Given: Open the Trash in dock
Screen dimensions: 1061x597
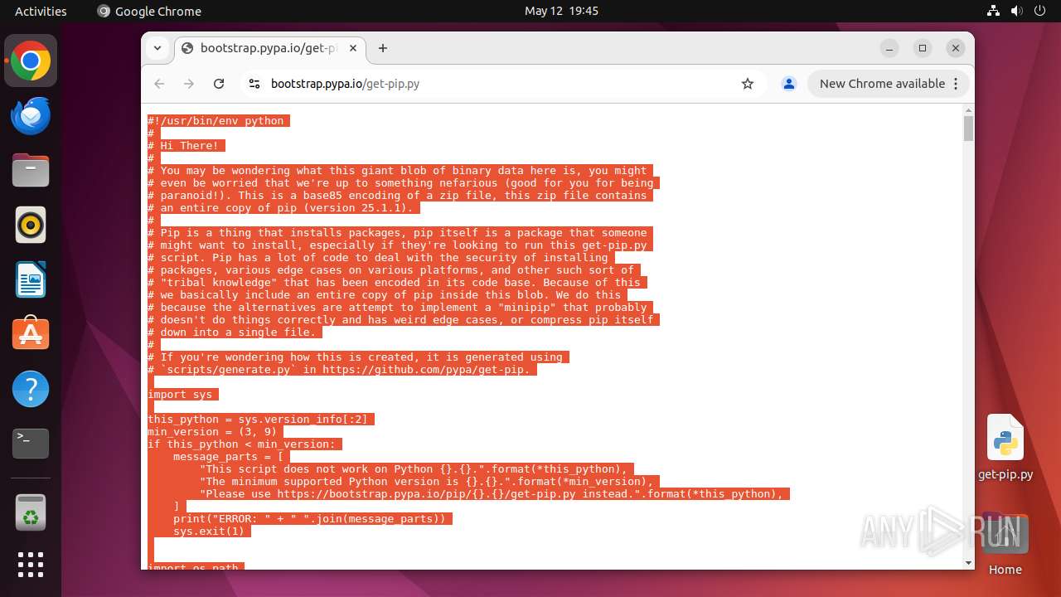Looking at the screenshot, I should (x=31, y=512).
